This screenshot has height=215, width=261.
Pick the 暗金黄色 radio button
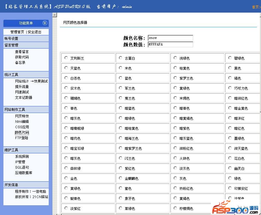(230, 108)
